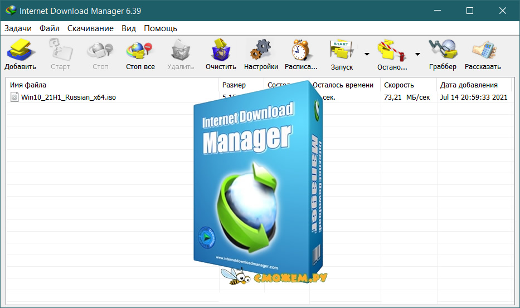Start the queue with Запуск icon
Screen dimensions: 520x308
(342, 50)
